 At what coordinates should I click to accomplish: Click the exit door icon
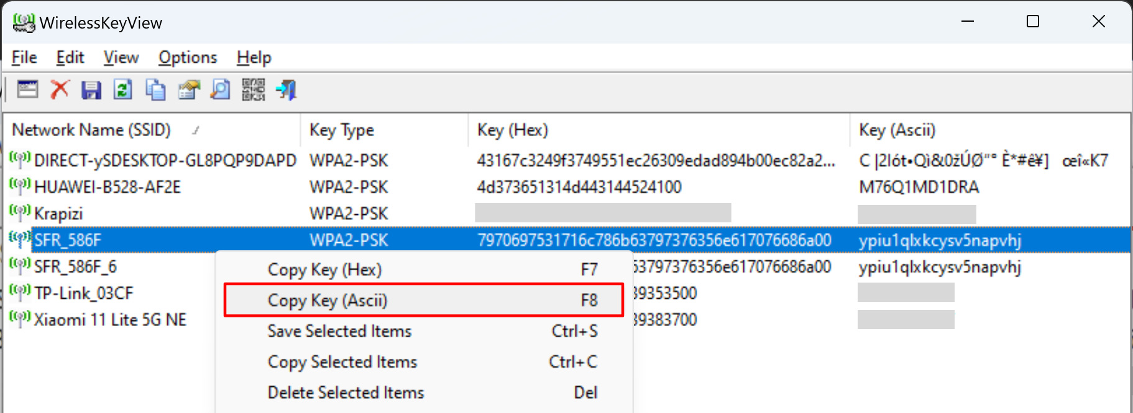[x=287, y=90]
